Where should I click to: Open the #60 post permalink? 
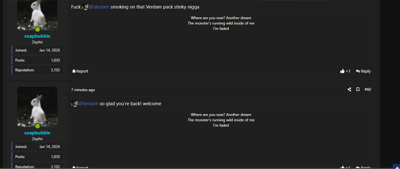pyautogui.click(x=368, y=90)
